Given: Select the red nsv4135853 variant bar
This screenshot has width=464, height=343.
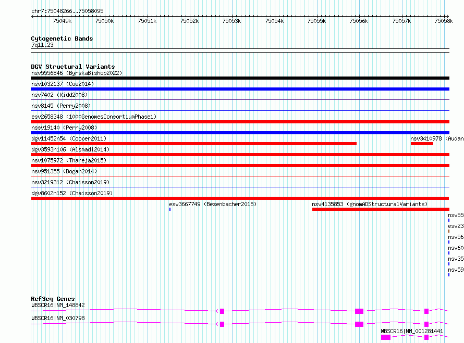Looking at the screenshot, I should [381, 209].
